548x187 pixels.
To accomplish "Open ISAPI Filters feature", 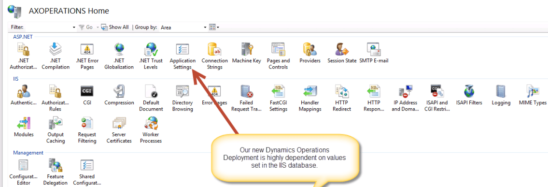I will (x=469, y=95).
